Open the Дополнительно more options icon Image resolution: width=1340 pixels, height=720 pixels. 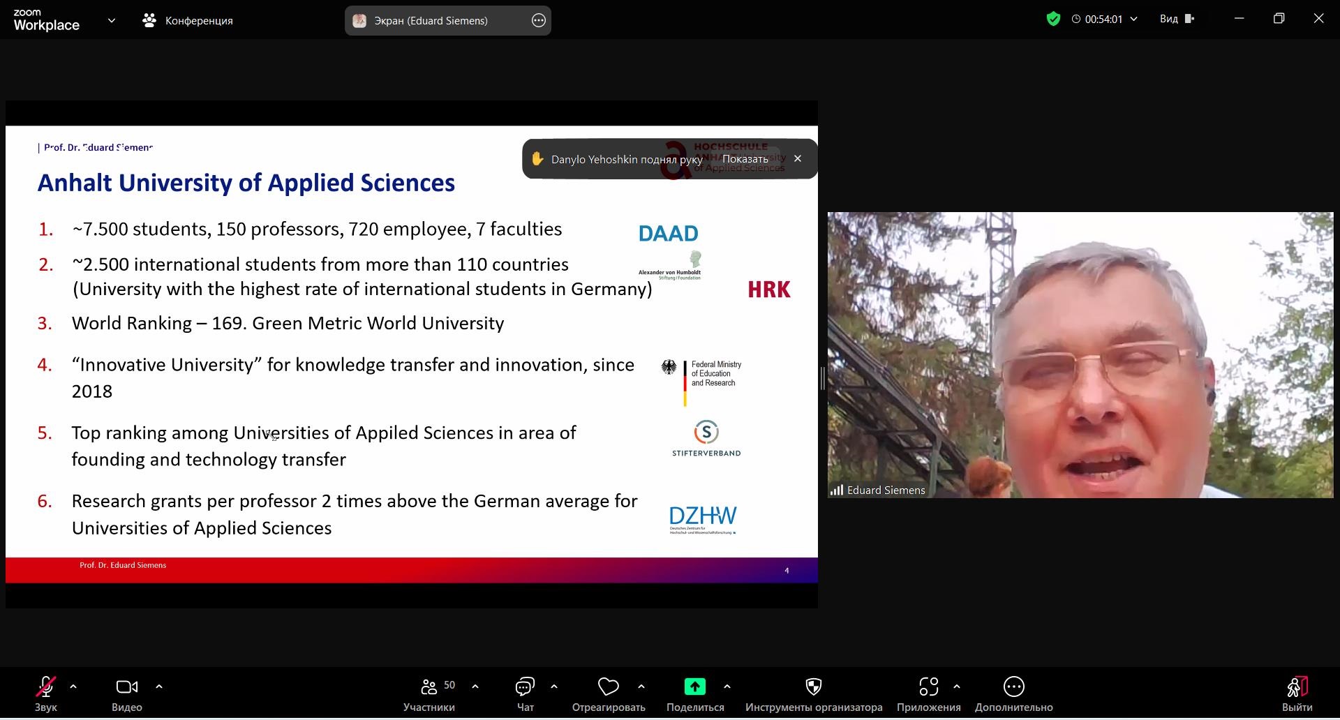pos(1013,687)
